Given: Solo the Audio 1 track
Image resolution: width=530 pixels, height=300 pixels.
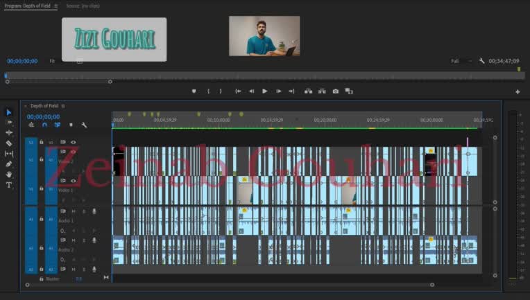Looking at the screenshot, I should pos(84,211).
